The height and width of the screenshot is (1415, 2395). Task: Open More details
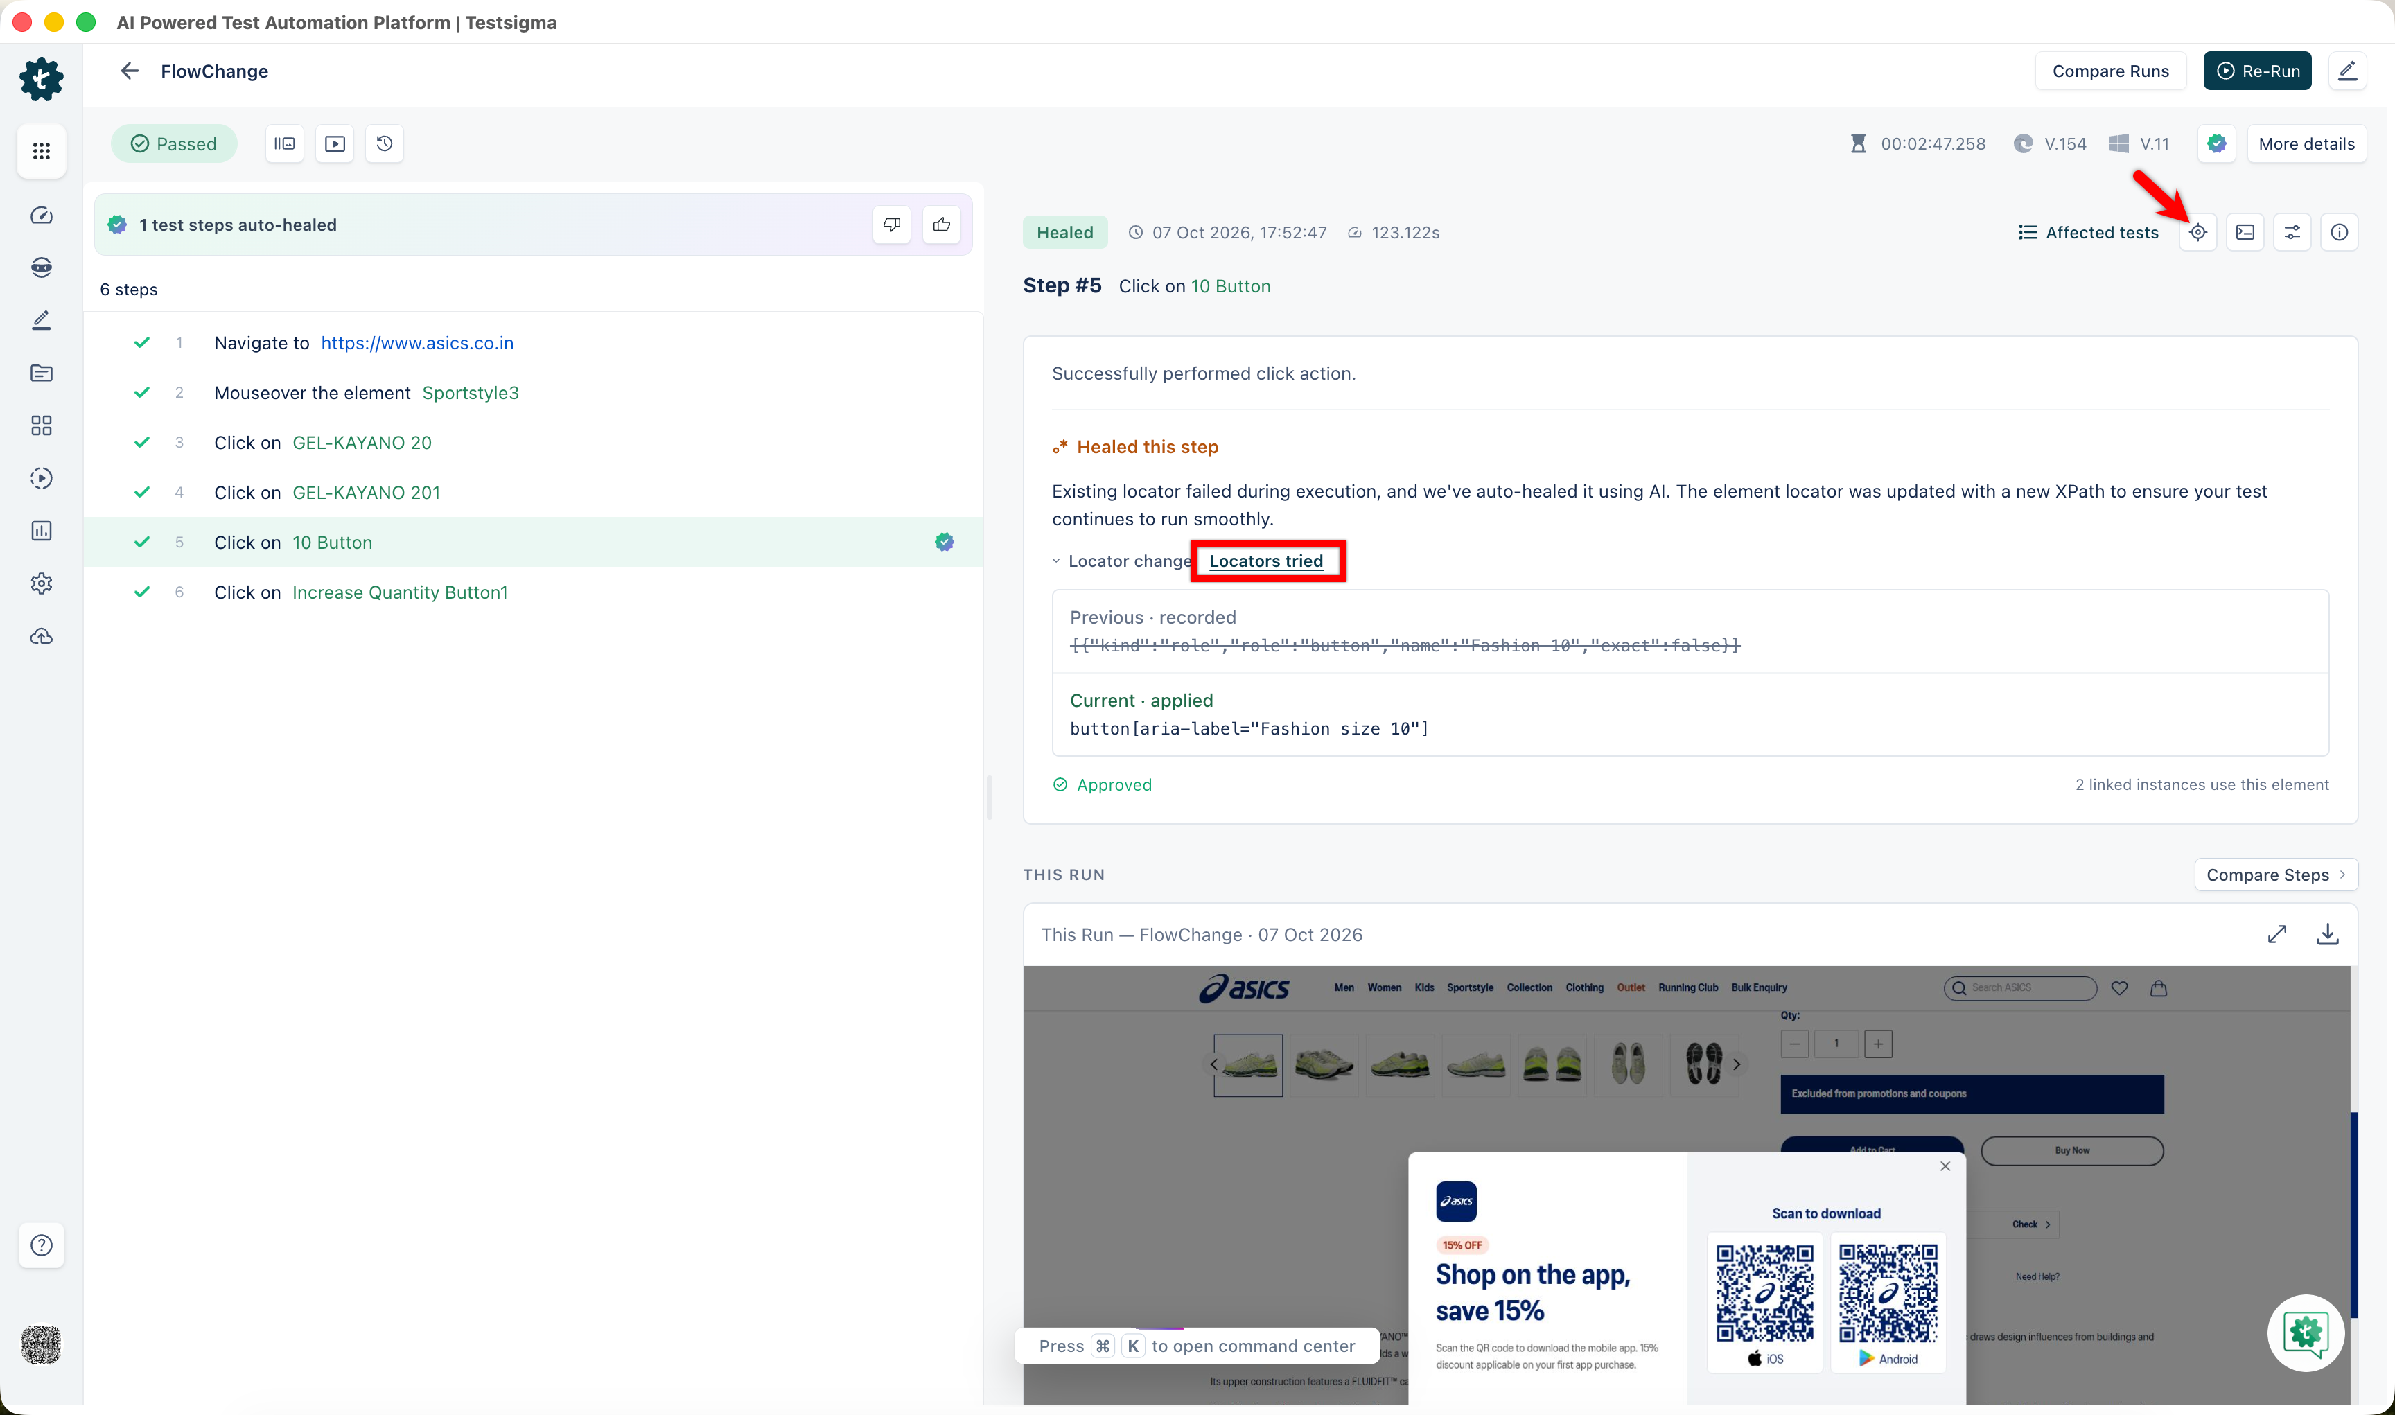click(2306, 144)
